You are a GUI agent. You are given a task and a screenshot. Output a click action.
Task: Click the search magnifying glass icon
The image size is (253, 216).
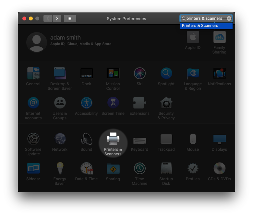(x=184, y=18)
